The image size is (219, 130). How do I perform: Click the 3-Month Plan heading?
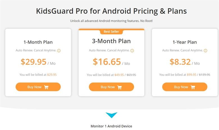click(x=111, y=41)
